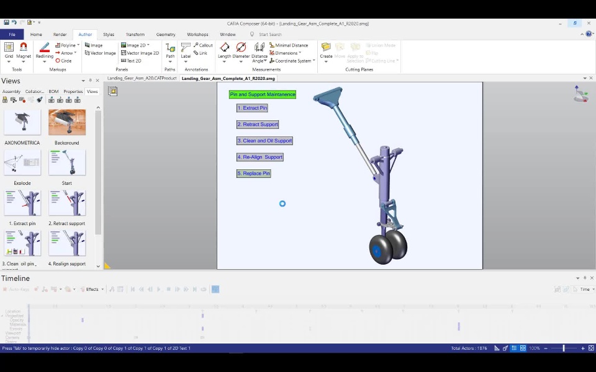596x372 pixels.
Task: Click the viewport mode icon at top-left of canvas
Action: [x=113, y=91]
